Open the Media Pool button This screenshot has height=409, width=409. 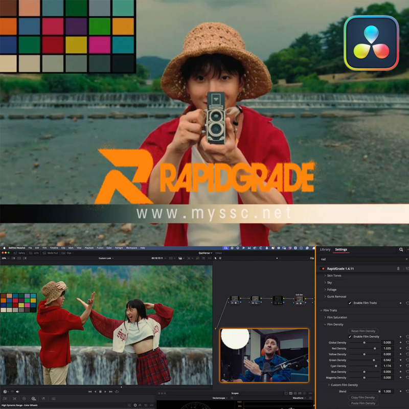point(50,253)
